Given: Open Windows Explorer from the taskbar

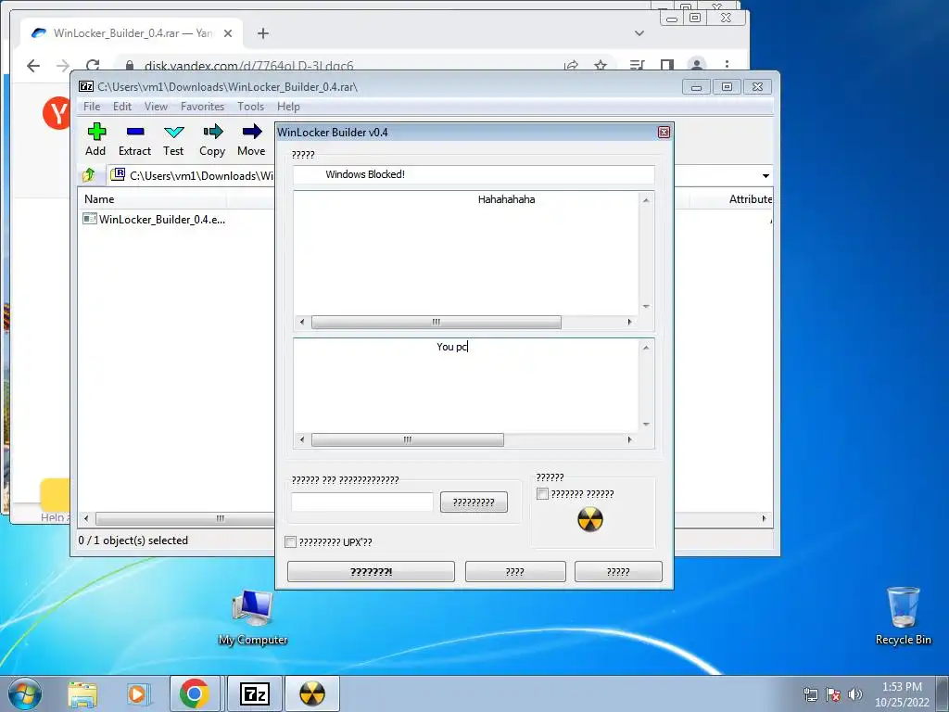Looking at the screenshot, I should pos(82,694).
